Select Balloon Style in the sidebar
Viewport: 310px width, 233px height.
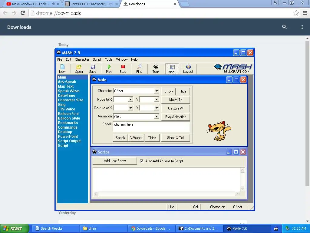69,118
